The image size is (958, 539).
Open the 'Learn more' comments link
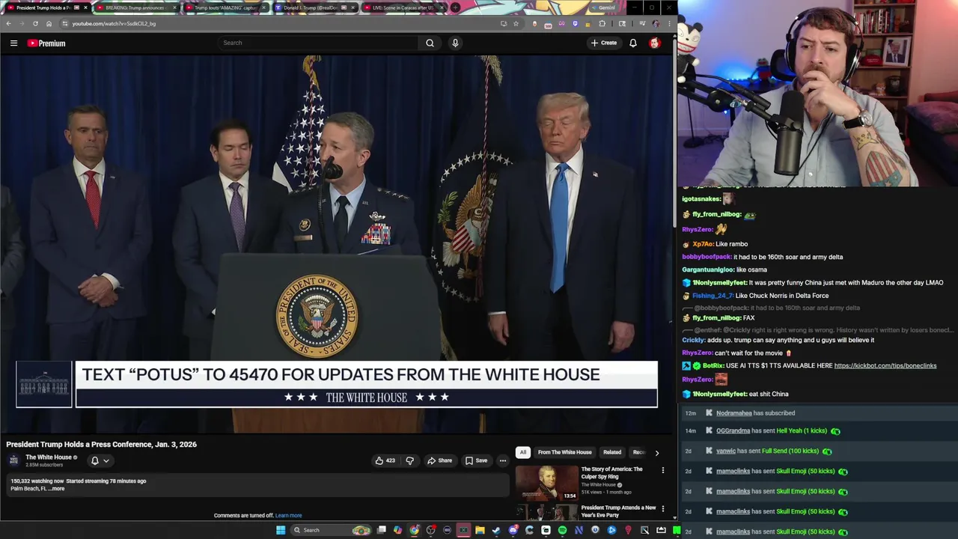tap(288, 515)
